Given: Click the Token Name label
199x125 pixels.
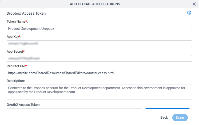Looking at the screenshot, I should pos(17,22).
